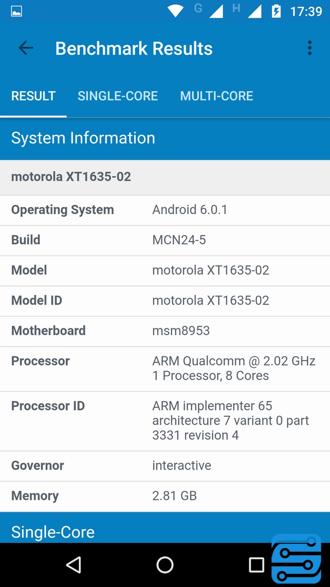Image resolution: width=330 pixels, height=587 pixels.
Task: Tap the Model row label
Action: (29, 270)
